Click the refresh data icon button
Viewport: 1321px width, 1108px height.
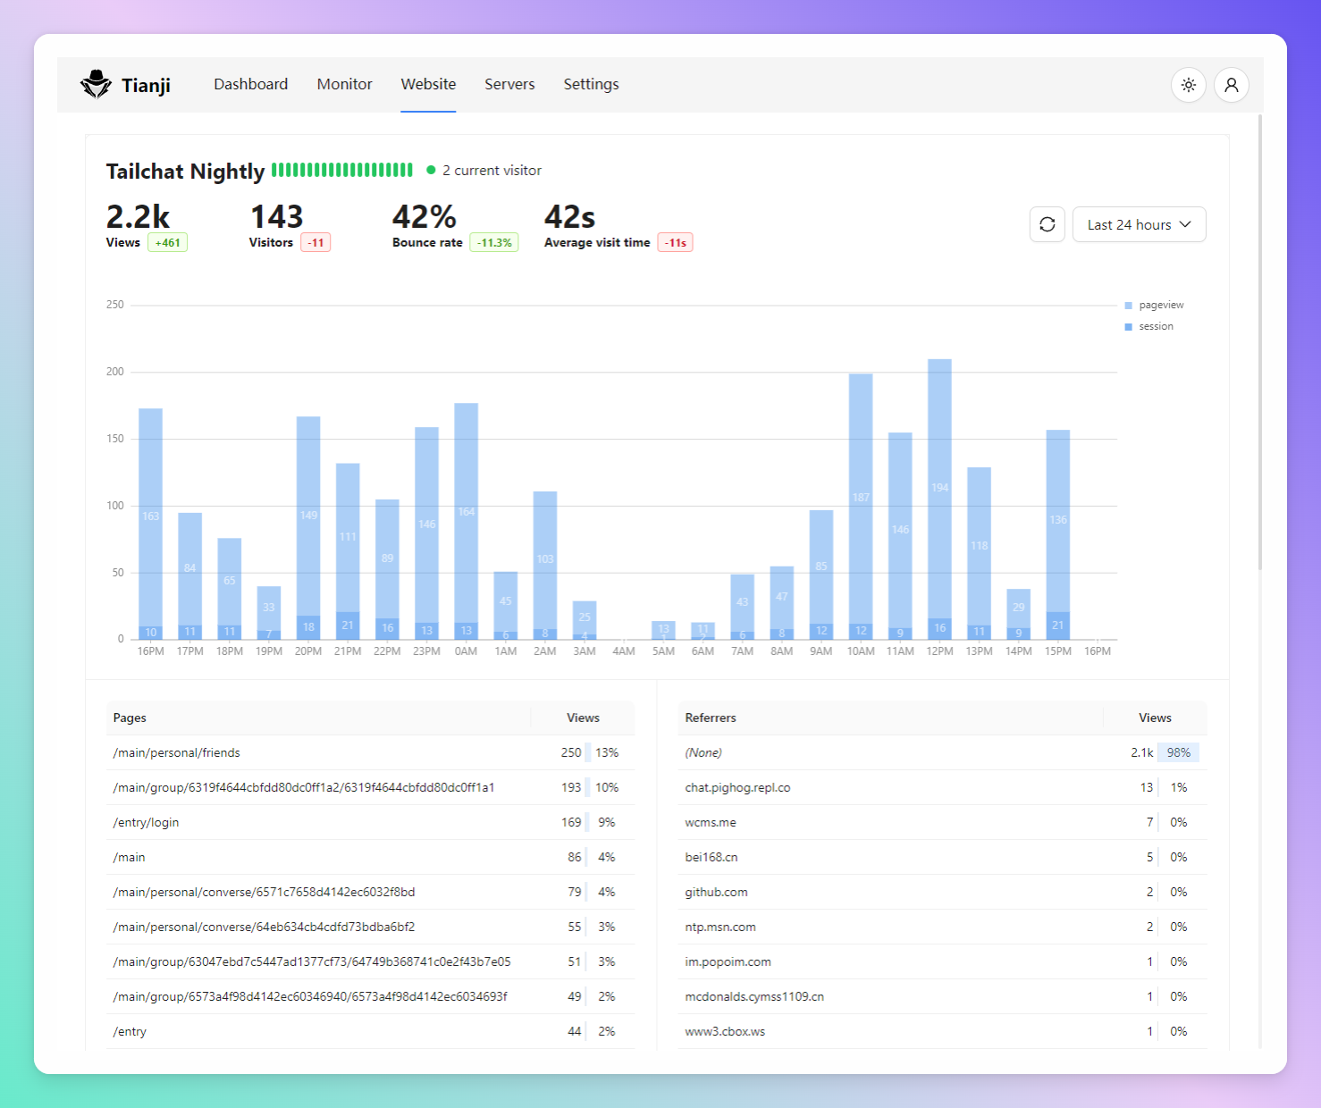(x=1048, y=224)
